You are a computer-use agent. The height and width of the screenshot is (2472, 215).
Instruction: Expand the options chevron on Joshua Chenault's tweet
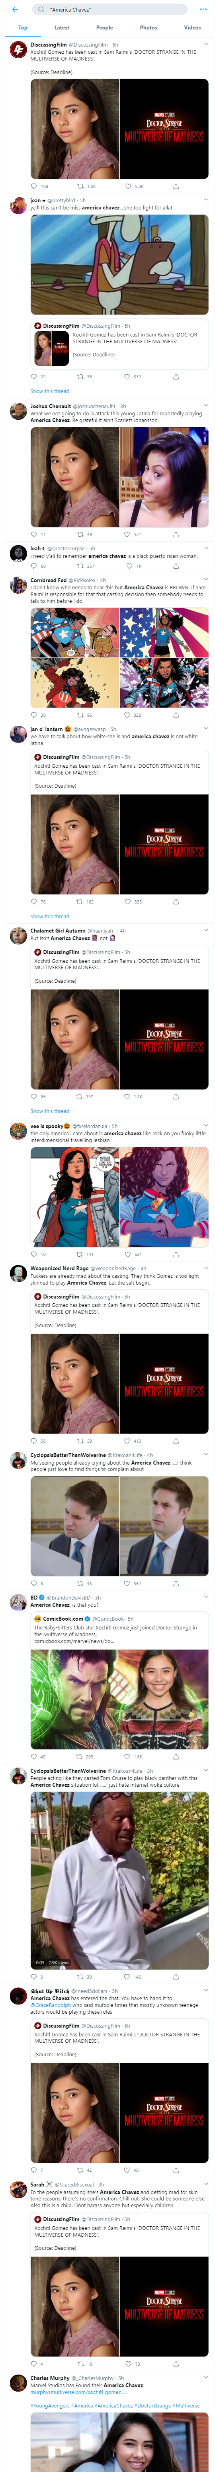[x=205, y=406]
